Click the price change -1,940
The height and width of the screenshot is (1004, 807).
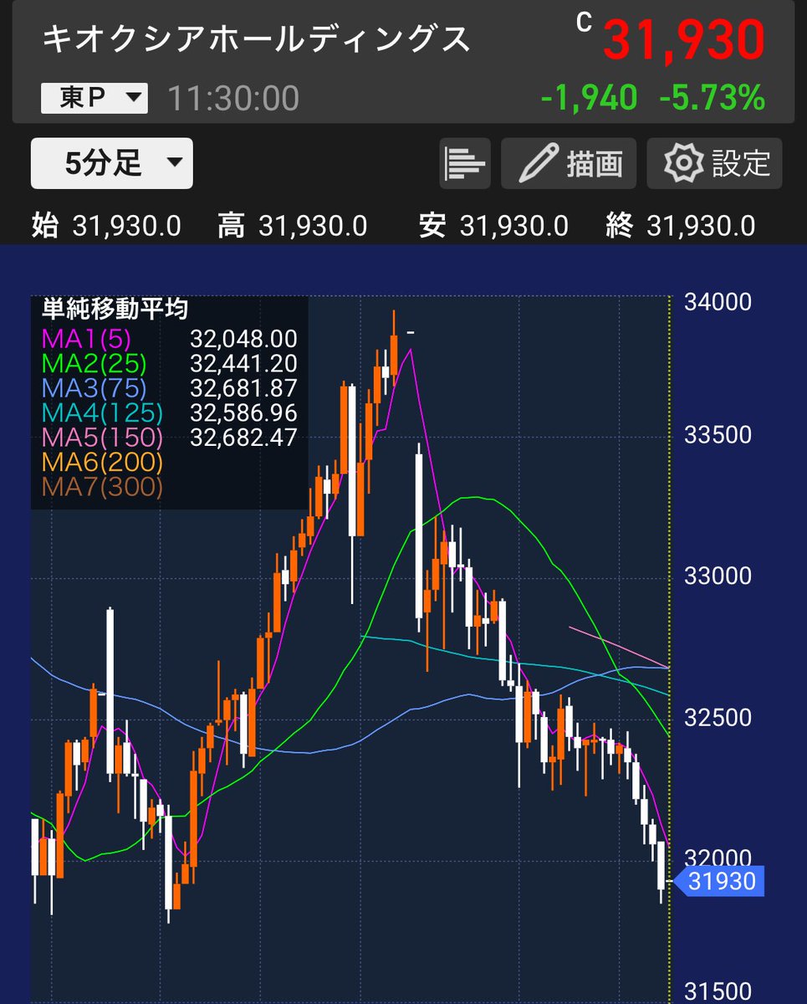tap(589, 99)
